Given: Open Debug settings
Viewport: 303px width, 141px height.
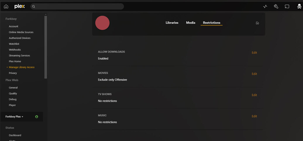Looking at the screenshot, I should coord(13,99).
